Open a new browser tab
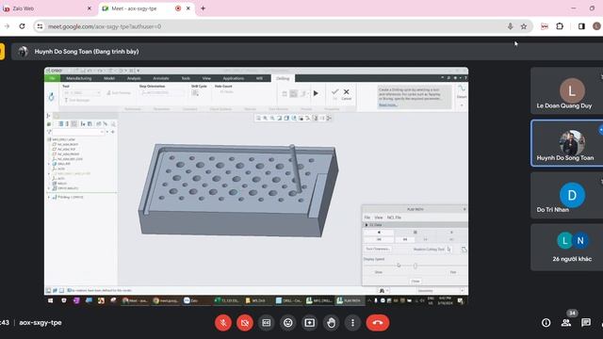 coord(203,8)
